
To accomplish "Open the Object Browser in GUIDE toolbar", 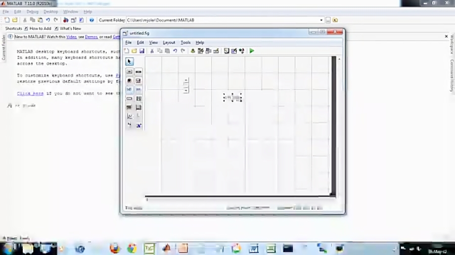I will click(242, 51).
